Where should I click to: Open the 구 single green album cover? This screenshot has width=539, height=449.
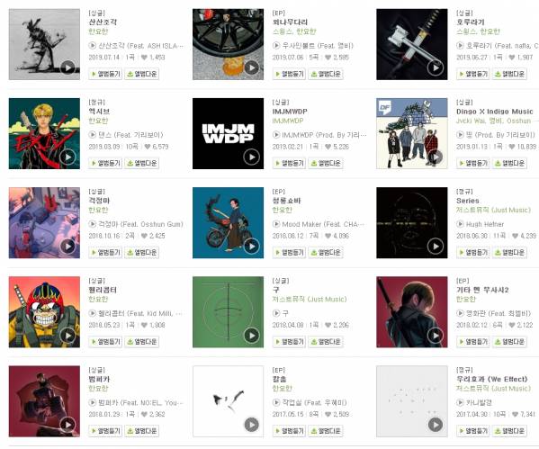228,312
